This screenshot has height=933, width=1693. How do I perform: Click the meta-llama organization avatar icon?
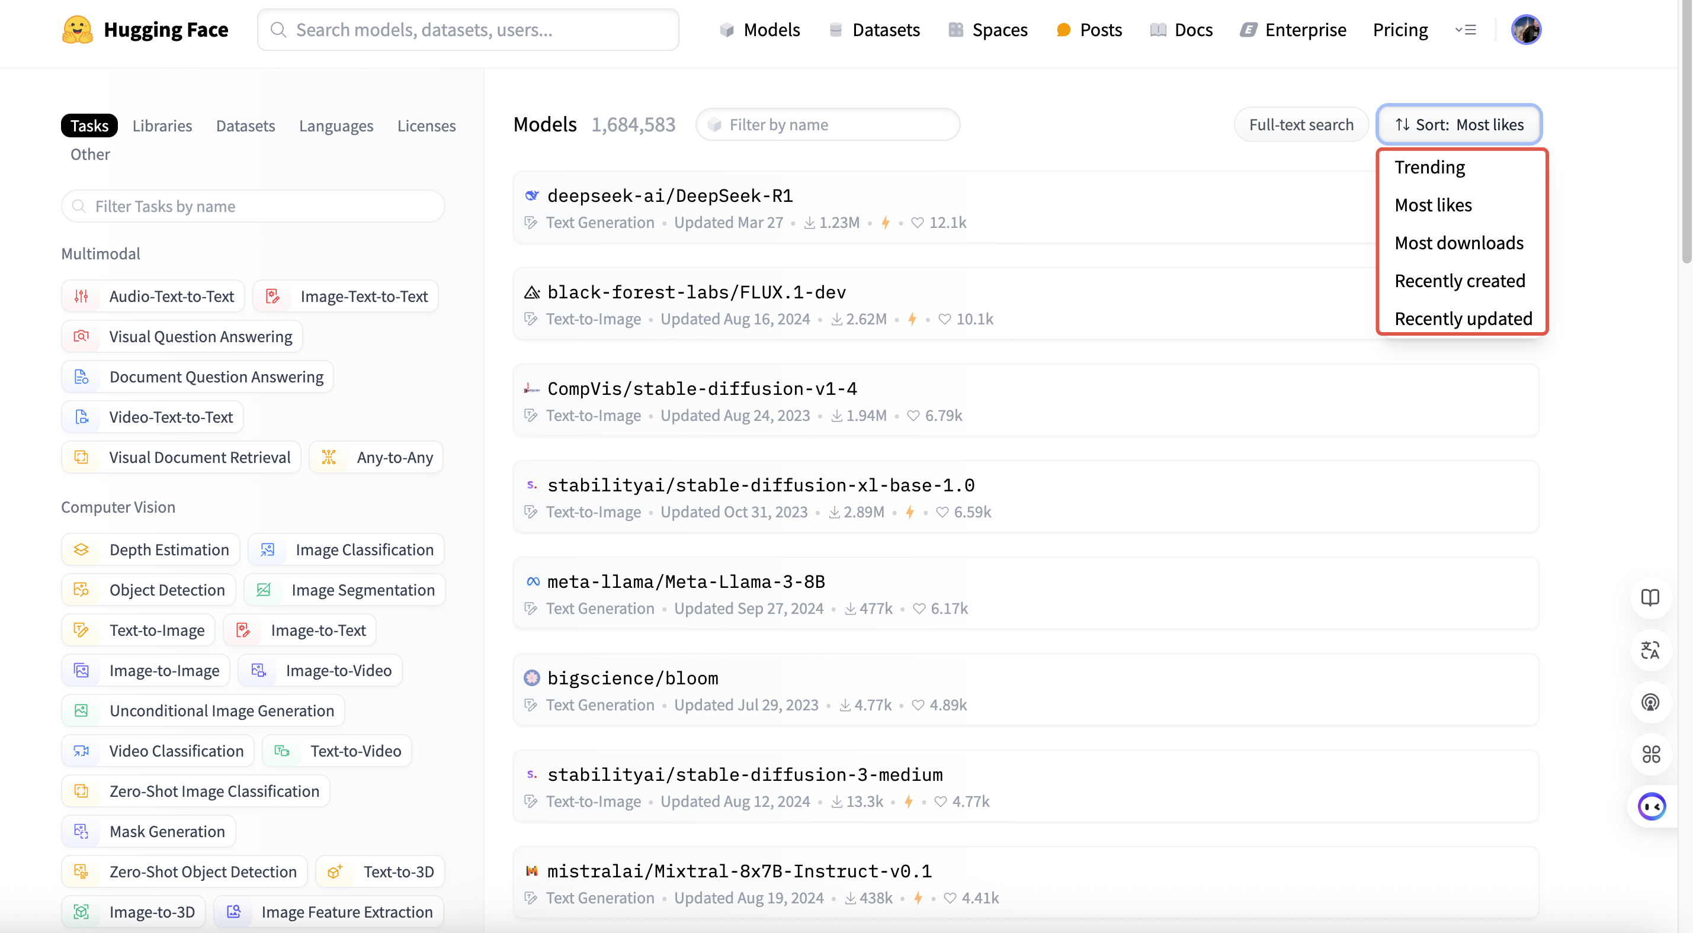click(532, 581)
